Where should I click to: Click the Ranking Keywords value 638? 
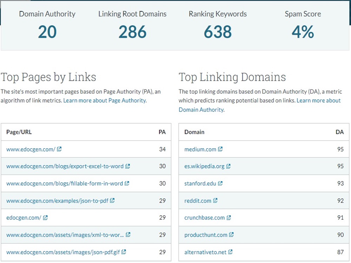pos(218,32)
